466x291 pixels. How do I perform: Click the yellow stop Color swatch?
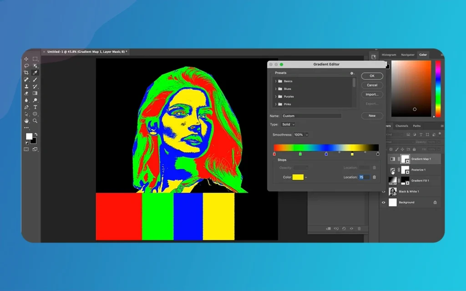298,177
